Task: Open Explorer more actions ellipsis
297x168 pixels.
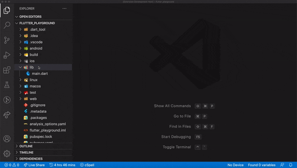Action: tap(64, 9)
